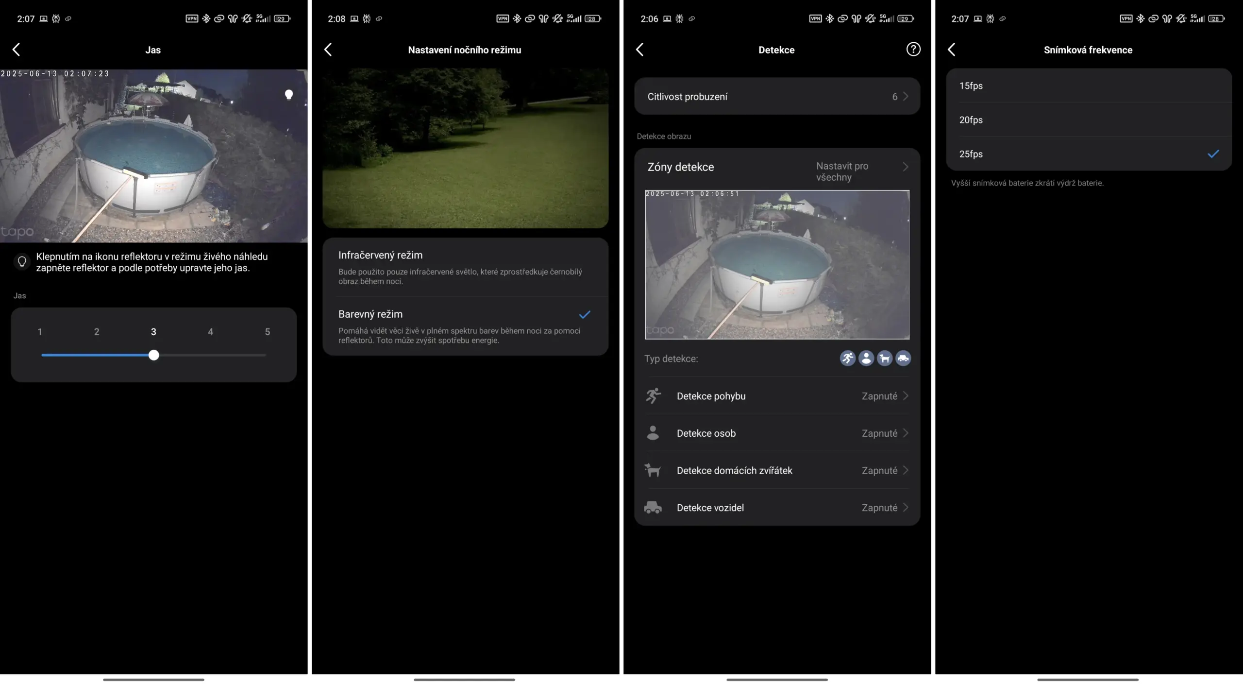Select 15fps frame rate
Screen dimensions: 1243x685
(x=1089, y=86)
